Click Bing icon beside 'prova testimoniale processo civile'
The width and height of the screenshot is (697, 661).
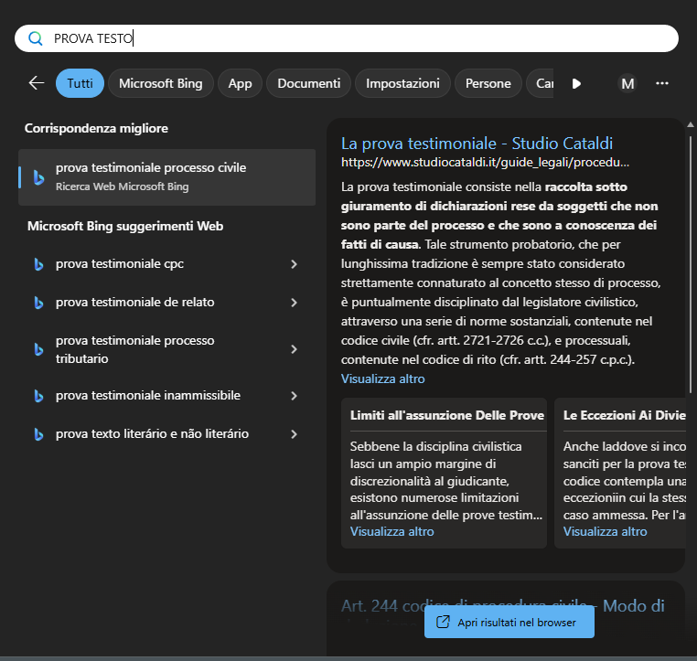point(39,177)
